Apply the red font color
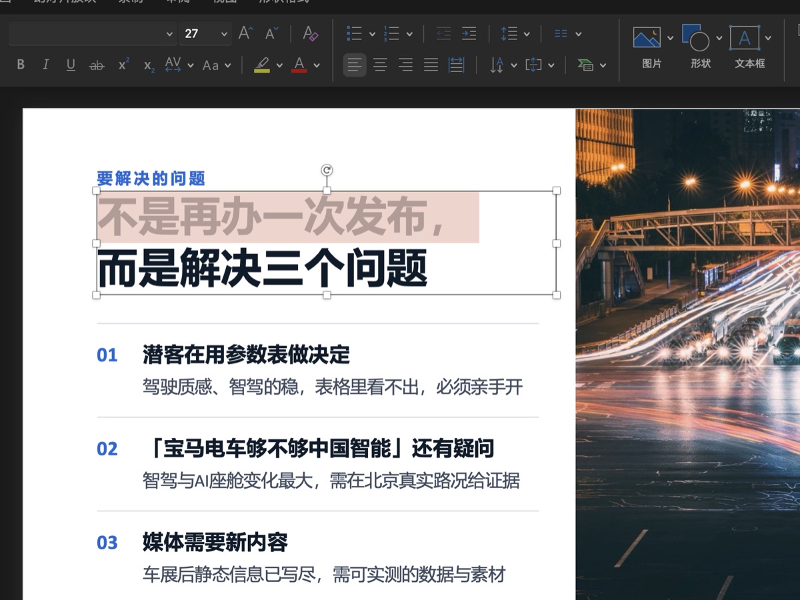This screenshot has width=800, height=600. click(299, 65)
